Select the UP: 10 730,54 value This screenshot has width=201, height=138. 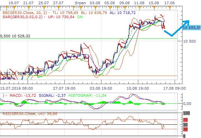coord(61,17)
